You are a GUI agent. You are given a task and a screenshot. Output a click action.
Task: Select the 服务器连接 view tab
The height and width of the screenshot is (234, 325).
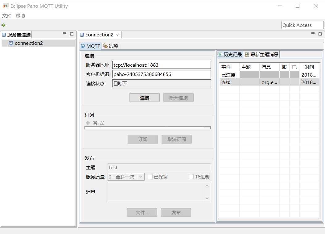(16, 35)
